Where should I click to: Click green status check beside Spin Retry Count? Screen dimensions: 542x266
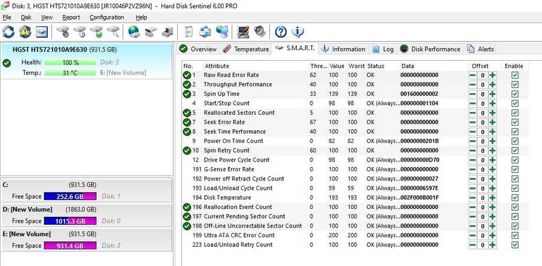click(187, 150)
